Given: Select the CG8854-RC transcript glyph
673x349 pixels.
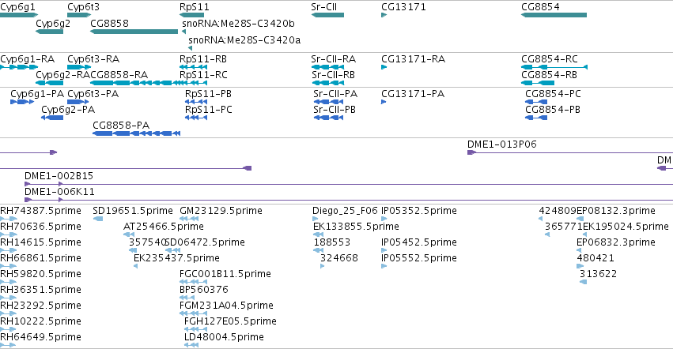Looking at the screenshot, I should click(x=554, y=67).
